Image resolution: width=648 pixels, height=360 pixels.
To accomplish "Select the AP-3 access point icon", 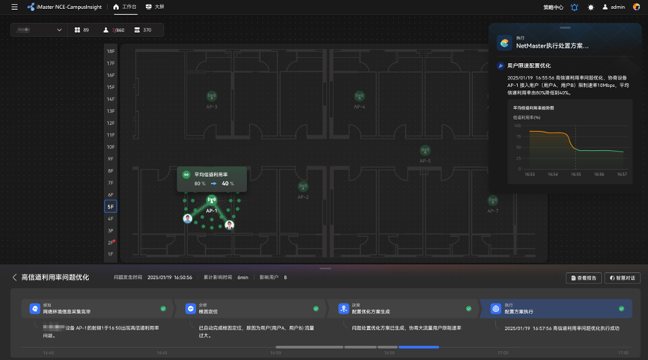I will [211, 97].
